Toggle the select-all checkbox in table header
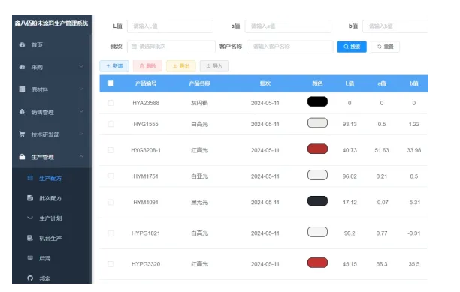 point(111,83)
